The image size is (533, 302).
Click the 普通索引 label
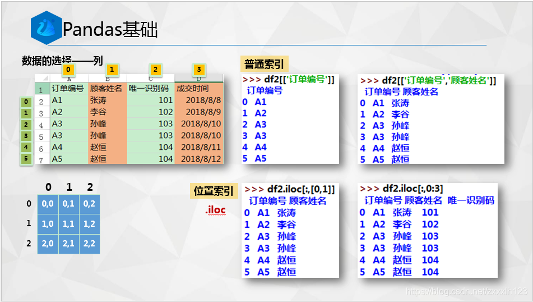click(264, 64)
